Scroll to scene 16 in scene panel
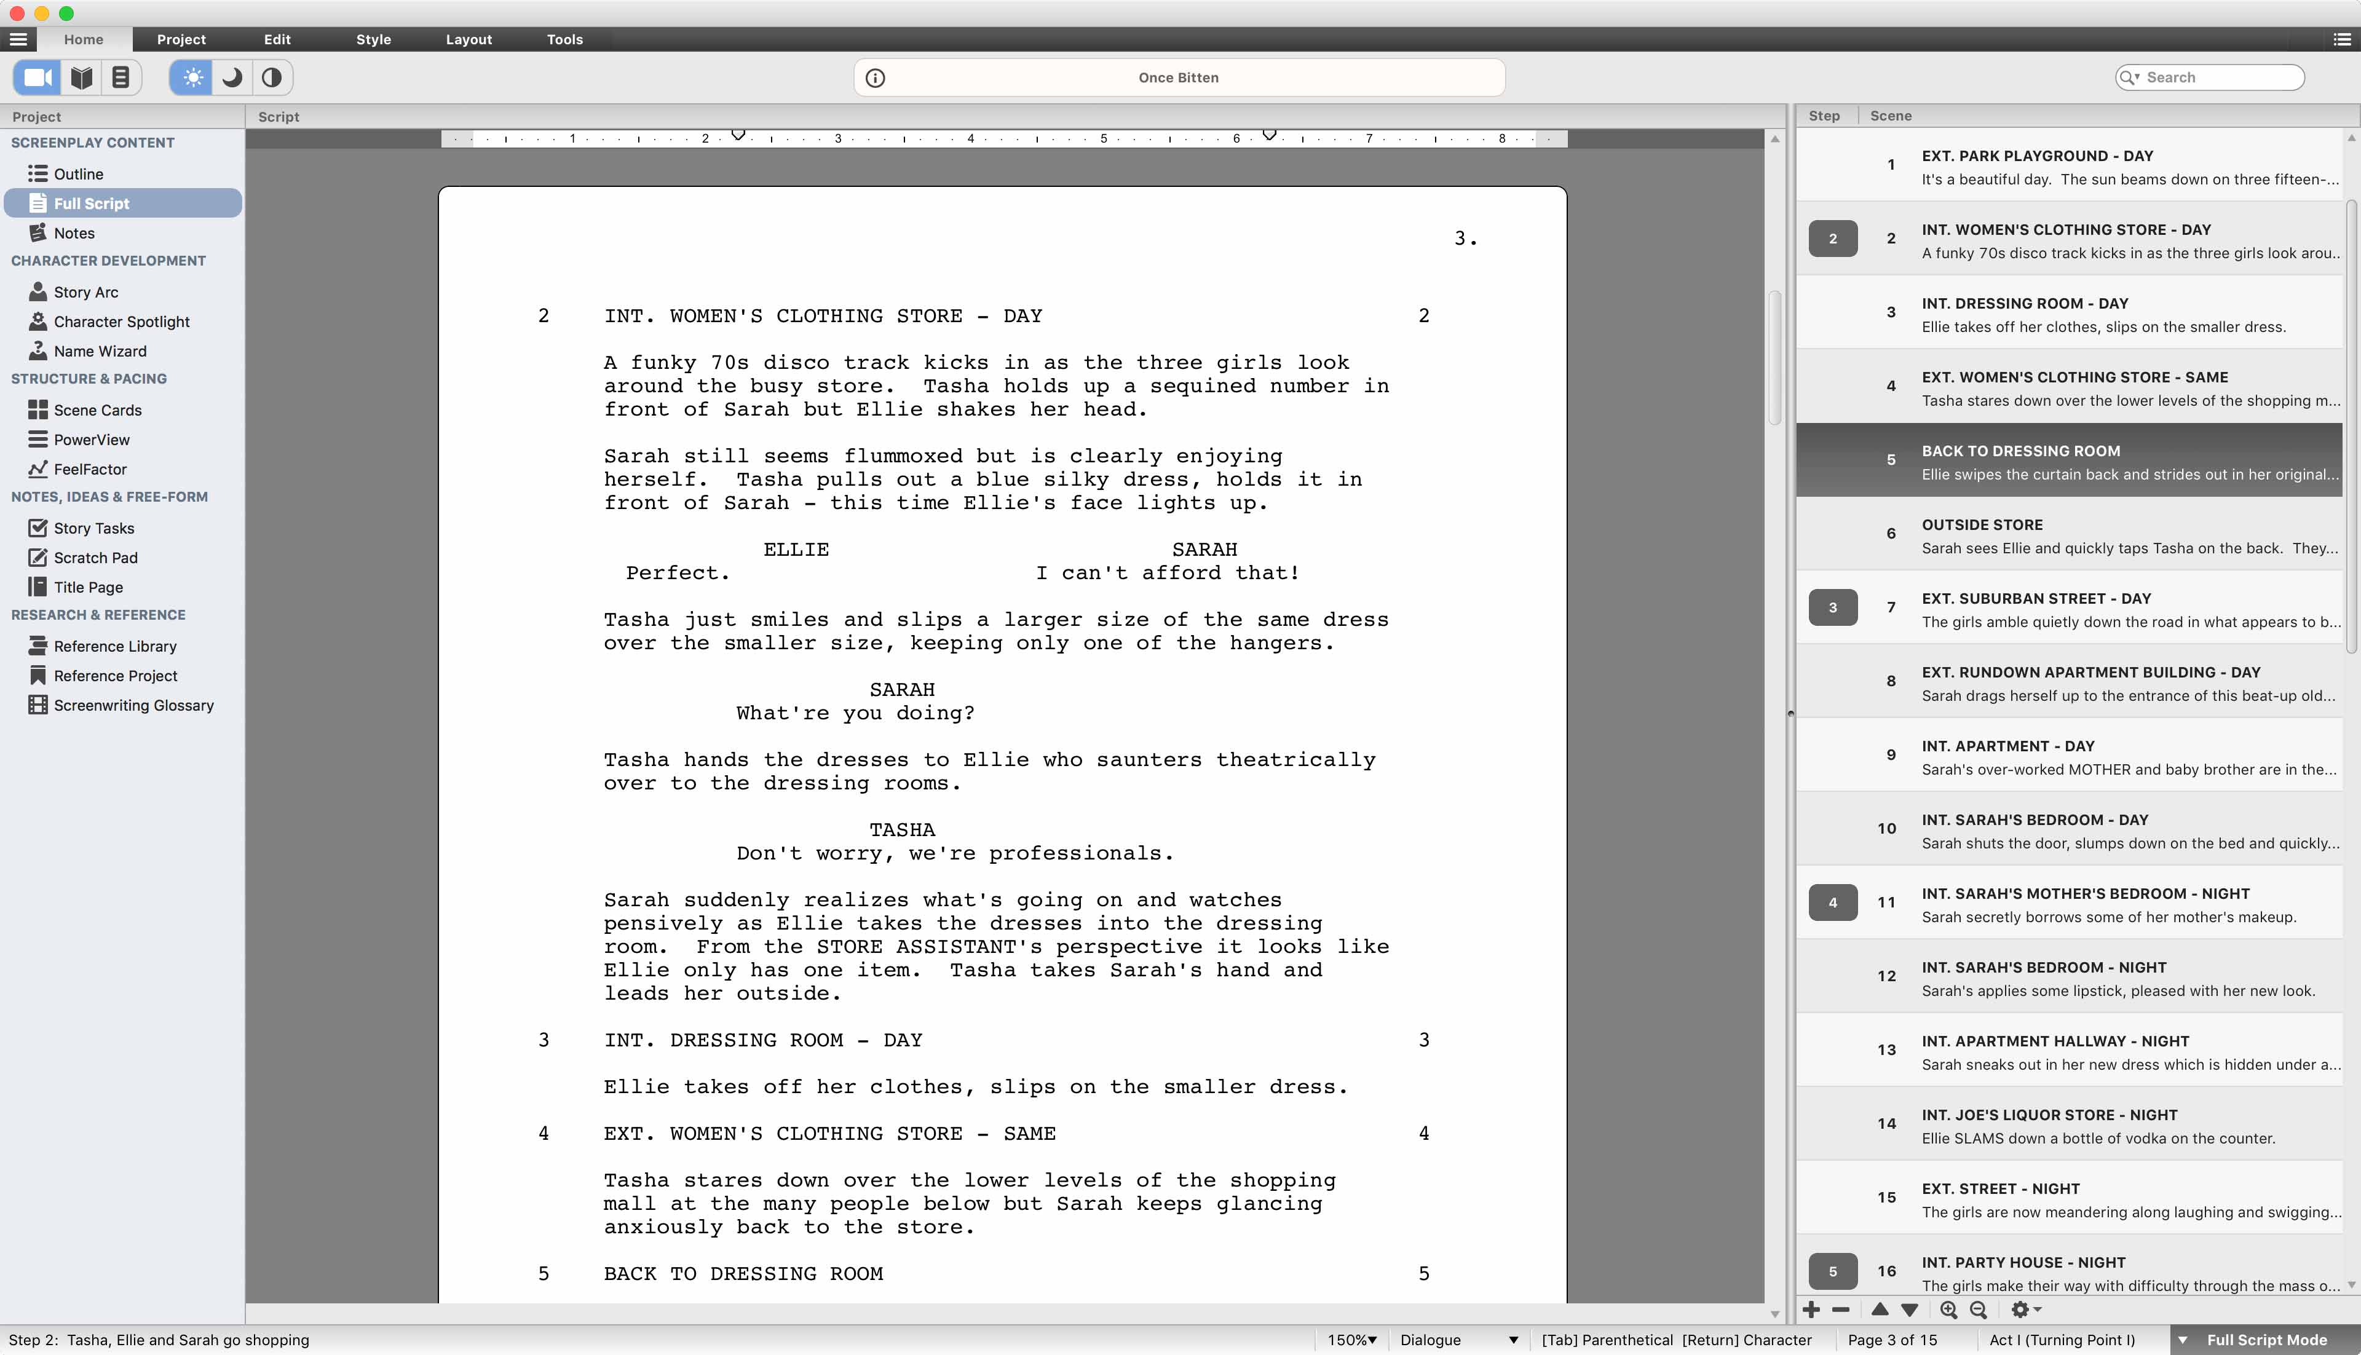This screenshot has height=1355, width=2361. (2076, 1269)
